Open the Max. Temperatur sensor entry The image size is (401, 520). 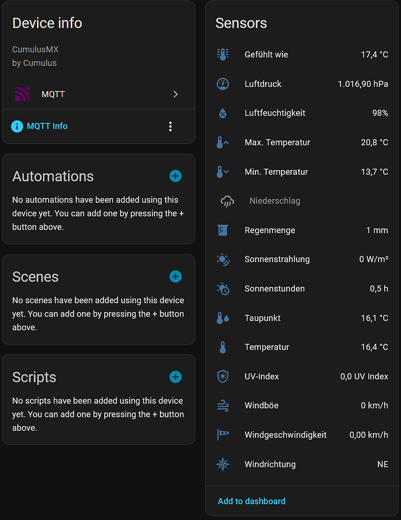point(302,142)
